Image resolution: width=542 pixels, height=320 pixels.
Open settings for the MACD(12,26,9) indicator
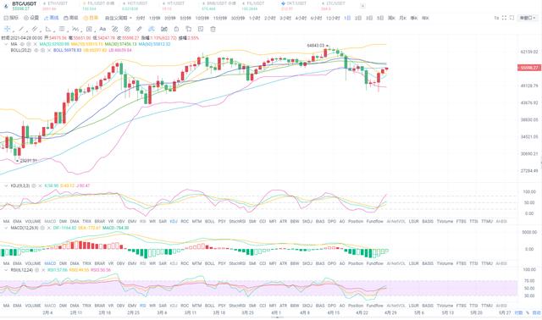tap(42, 228)
